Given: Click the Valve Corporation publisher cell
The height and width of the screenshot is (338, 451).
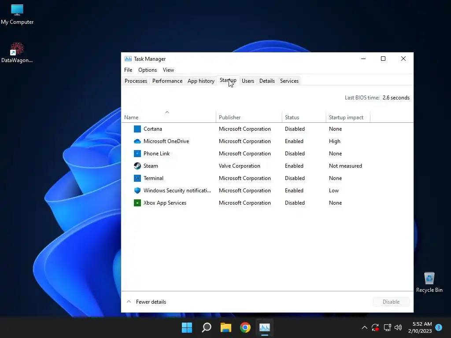Looking at the screenshot, I should pyautogui.click(x=239, y=166).
